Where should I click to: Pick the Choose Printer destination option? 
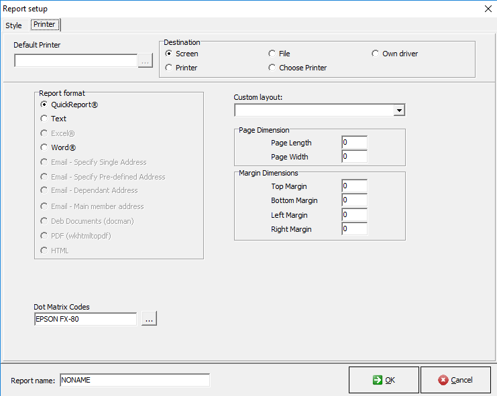tap(272, 68)
